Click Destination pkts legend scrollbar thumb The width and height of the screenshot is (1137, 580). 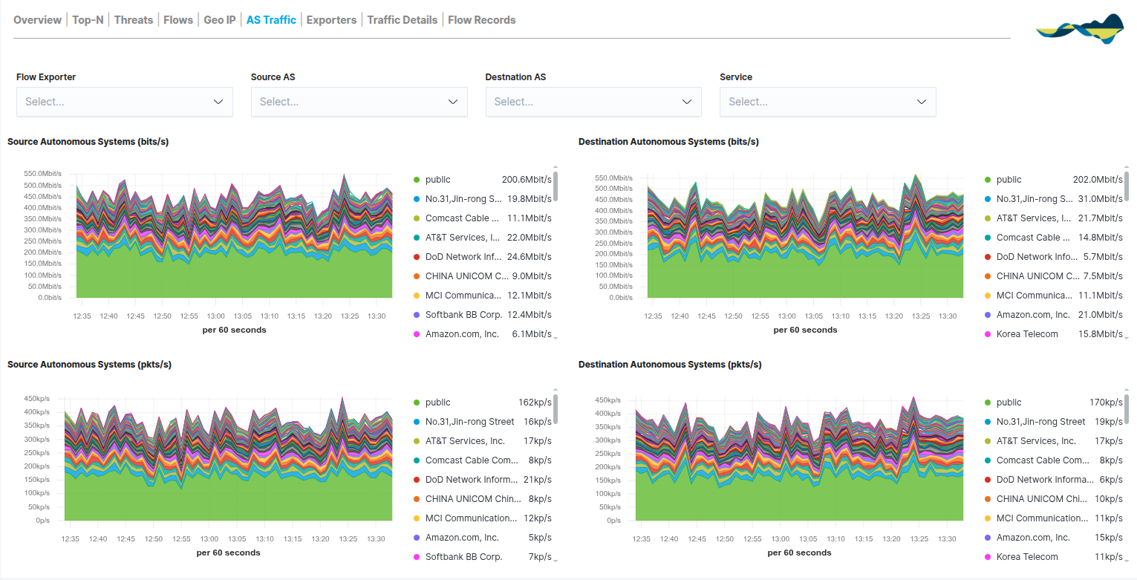pos(1127,409)
